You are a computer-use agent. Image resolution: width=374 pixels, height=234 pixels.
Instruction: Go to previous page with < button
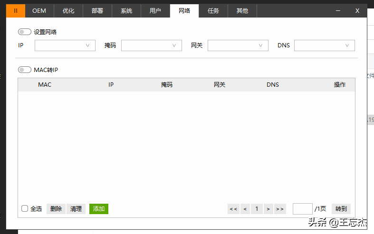(245, 209)
